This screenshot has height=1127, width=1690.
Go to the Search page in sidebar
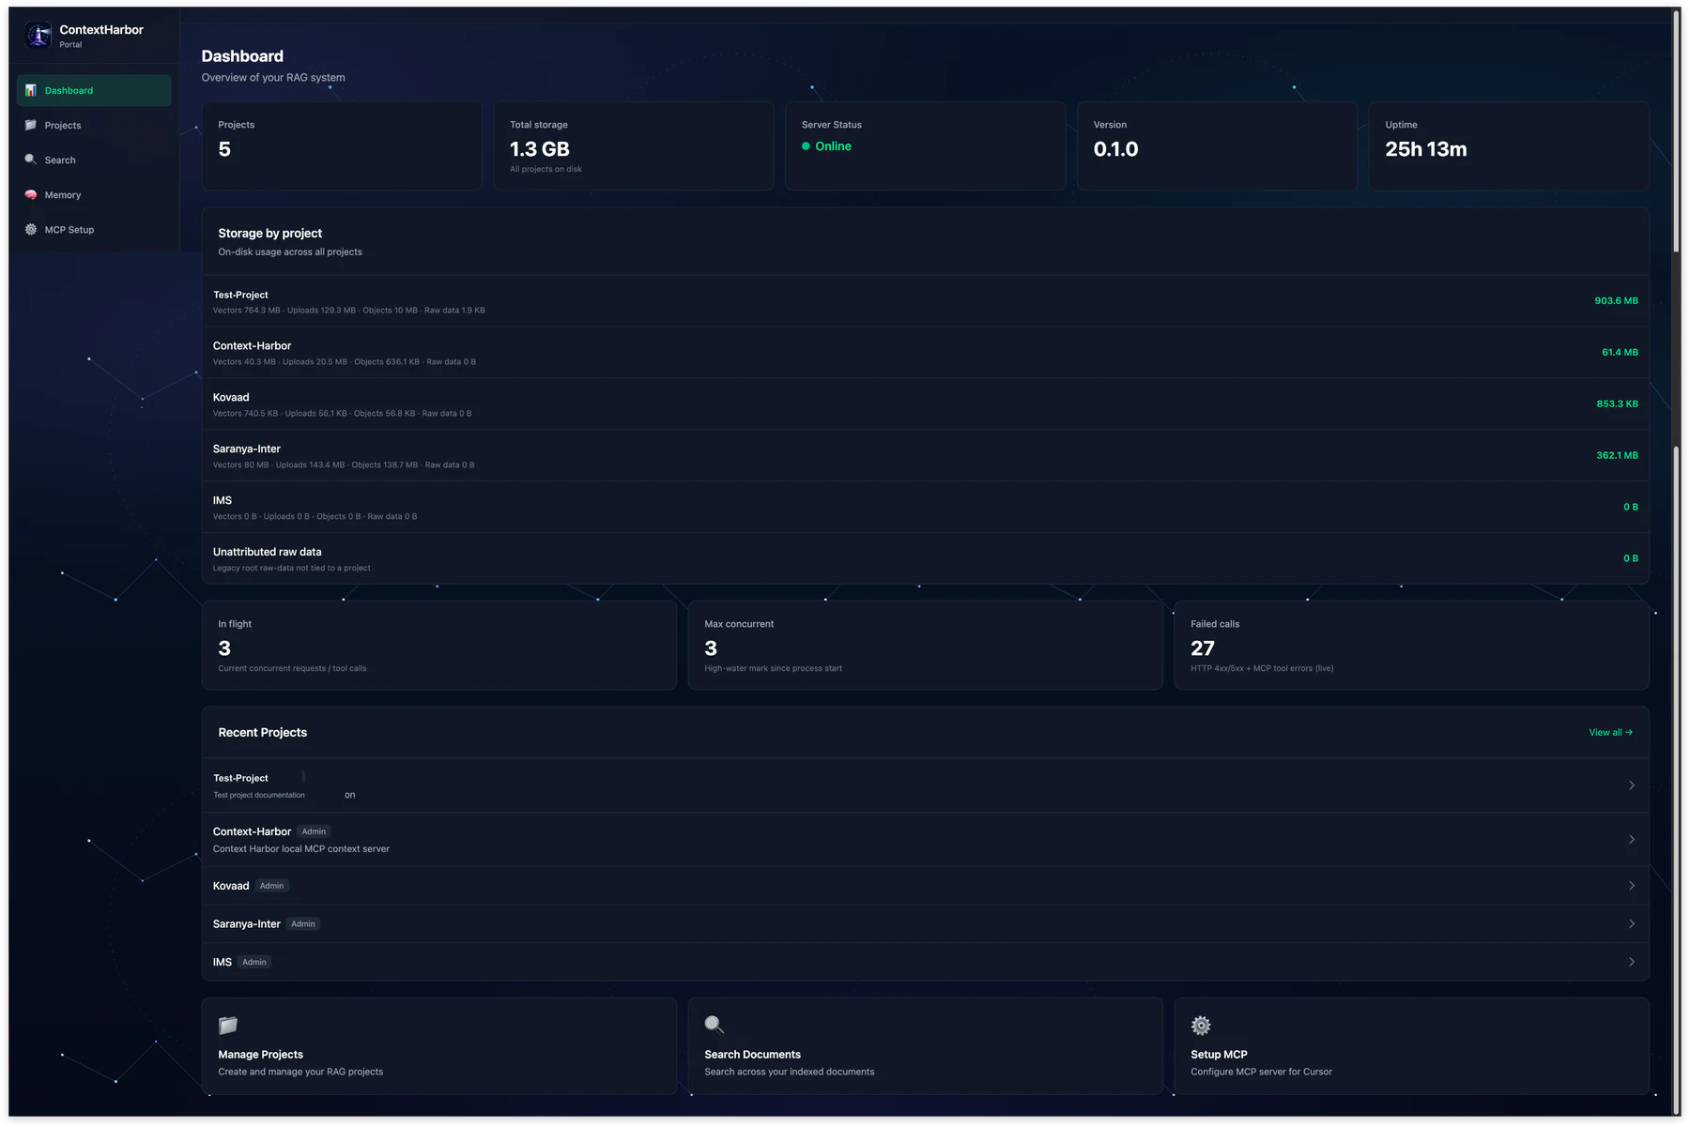94,160
